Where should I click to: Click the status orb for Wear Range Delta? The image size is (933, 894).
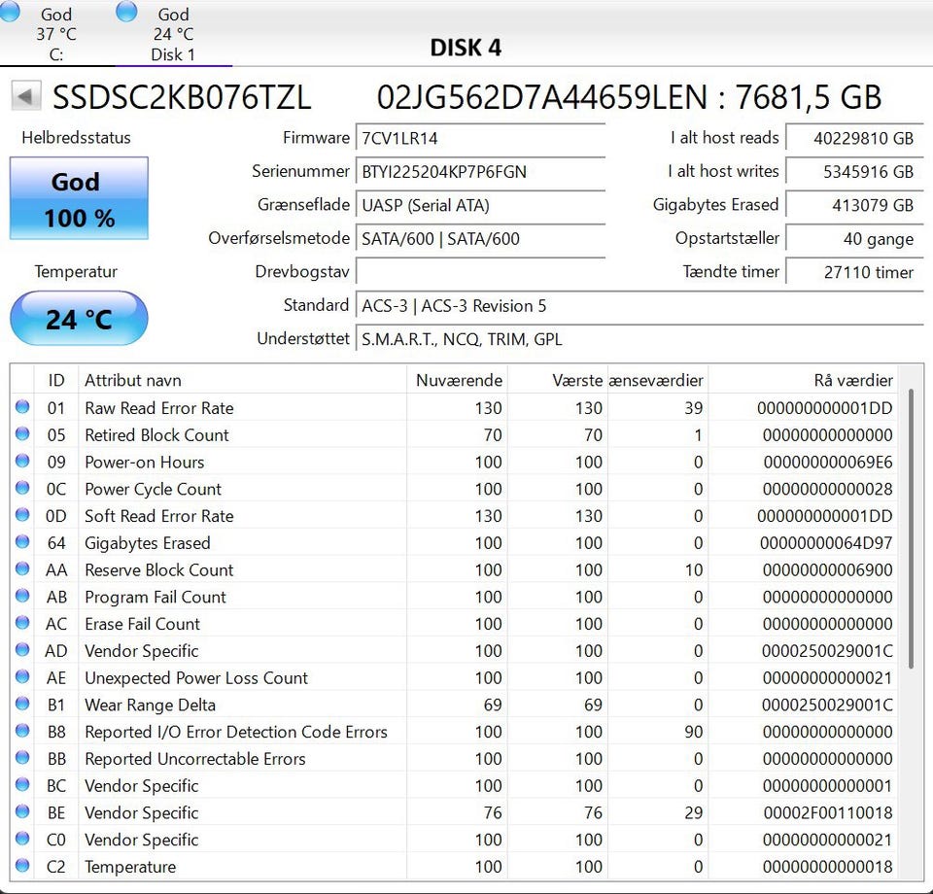tap(22, 705)
